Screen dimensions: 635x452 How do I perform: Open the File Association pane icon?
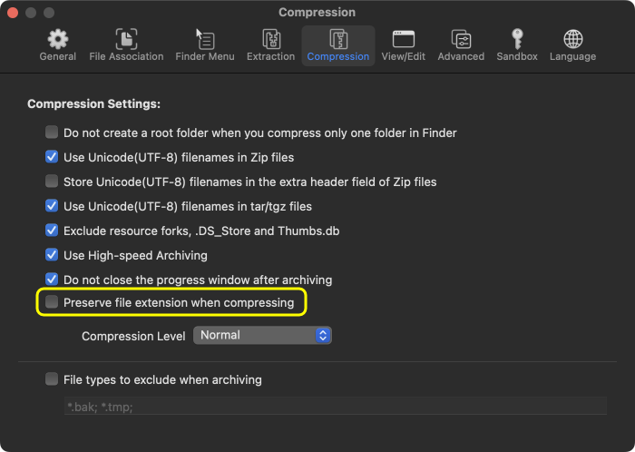click(126, 39)
